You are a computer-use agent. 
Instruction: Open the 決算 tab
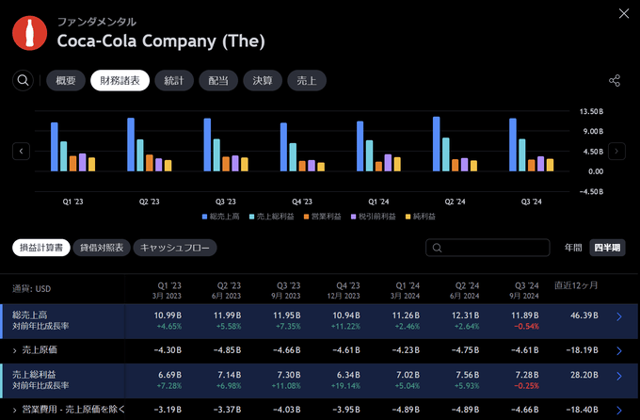263,80
